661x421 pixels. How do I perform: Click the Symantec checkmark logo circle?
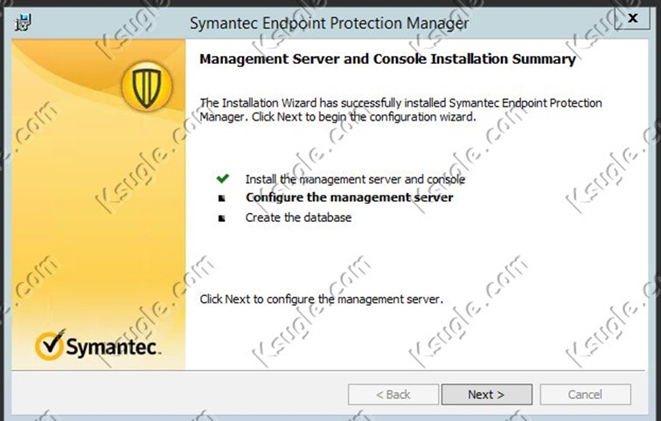tap(50, 345)
